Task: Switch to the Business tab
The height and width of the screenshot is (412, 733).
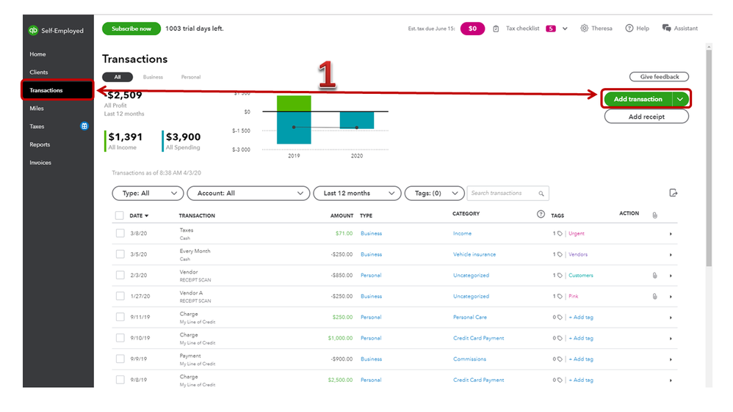Action: 153,77
